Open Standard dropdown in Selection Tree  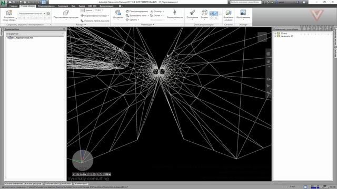click(x=35, y=34)
